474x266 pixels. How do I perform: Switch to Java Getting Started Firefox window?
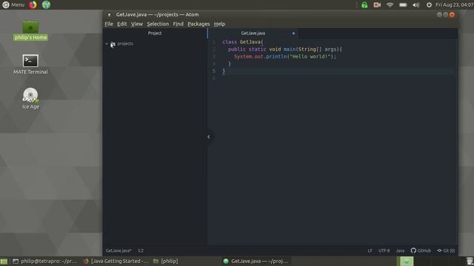(116, 261)
